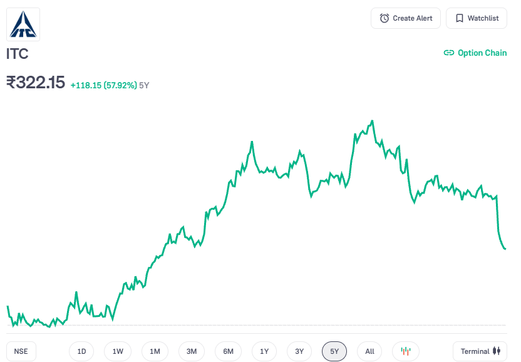Show the 3M price chart
Viewport: 521px width, 362px height.
[x=192, y=351]
